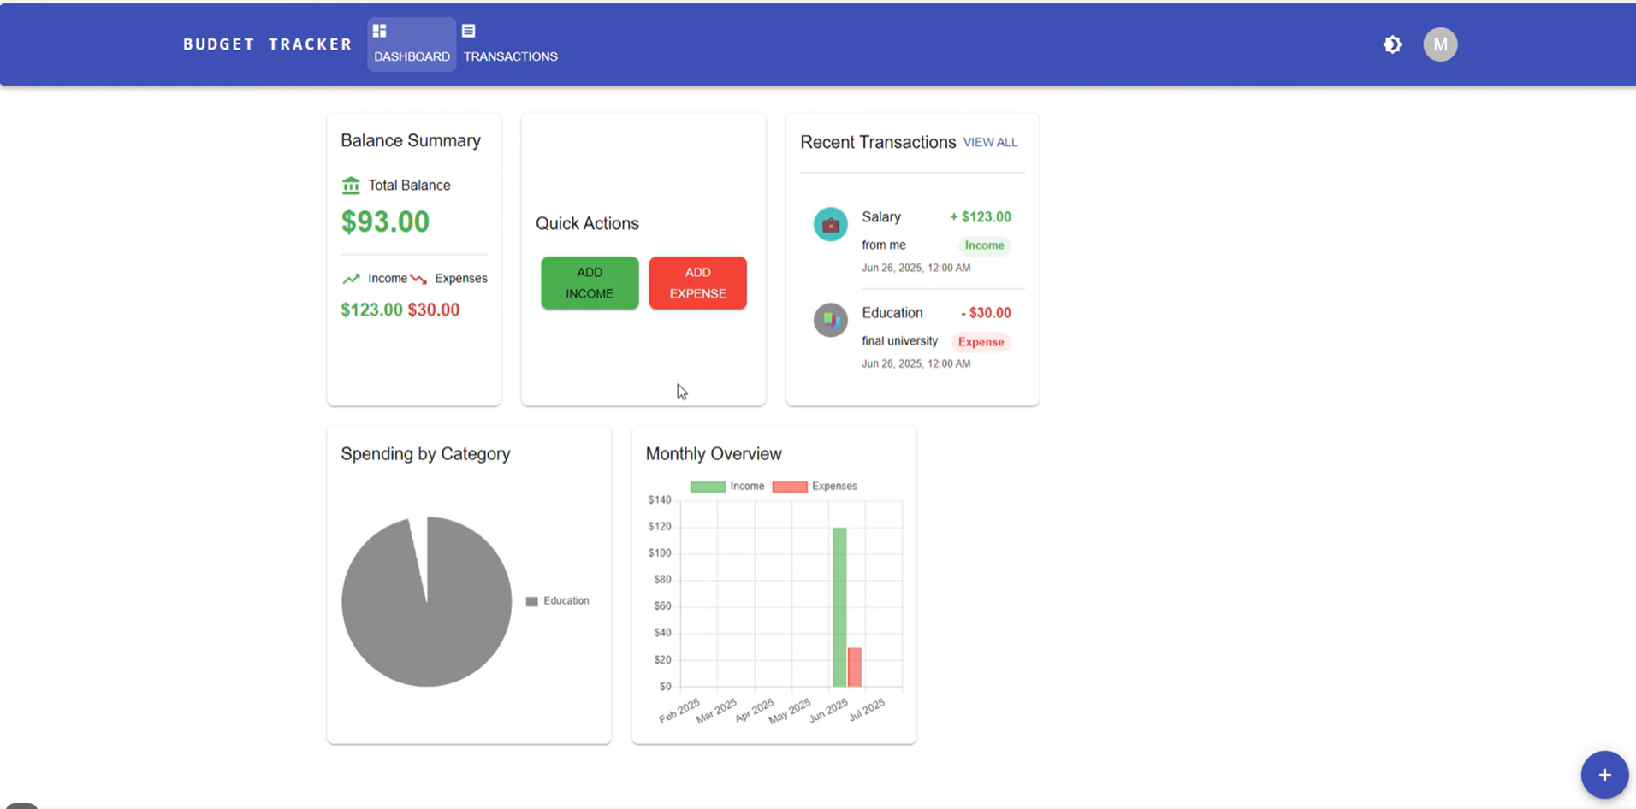This screenshot has height=809, width=1636.
Task: Click the green Income tag on Salary
Action: tap(984, 245)
